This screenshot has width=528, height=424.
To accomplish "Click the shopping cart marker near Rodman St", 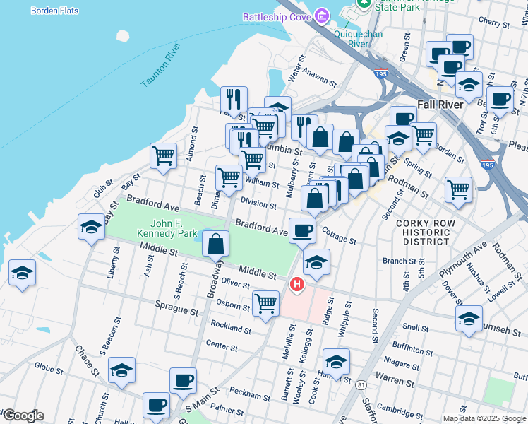I will click(x=458, y=189).
